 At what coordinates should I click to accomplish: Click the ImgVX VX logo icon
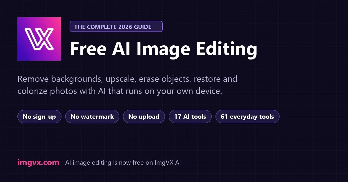(39, 39)
